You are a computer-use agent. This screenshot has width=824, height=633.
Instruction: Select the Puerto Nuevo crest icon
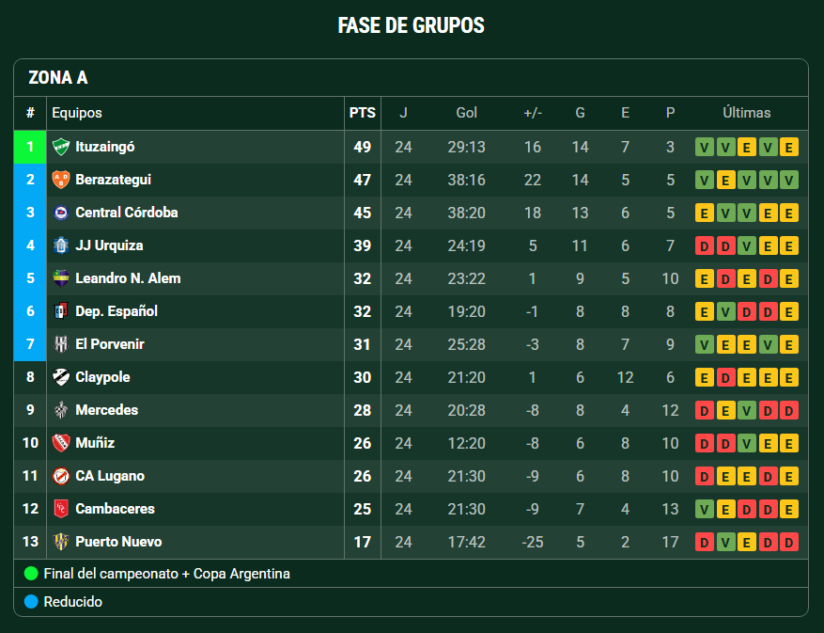61,542
